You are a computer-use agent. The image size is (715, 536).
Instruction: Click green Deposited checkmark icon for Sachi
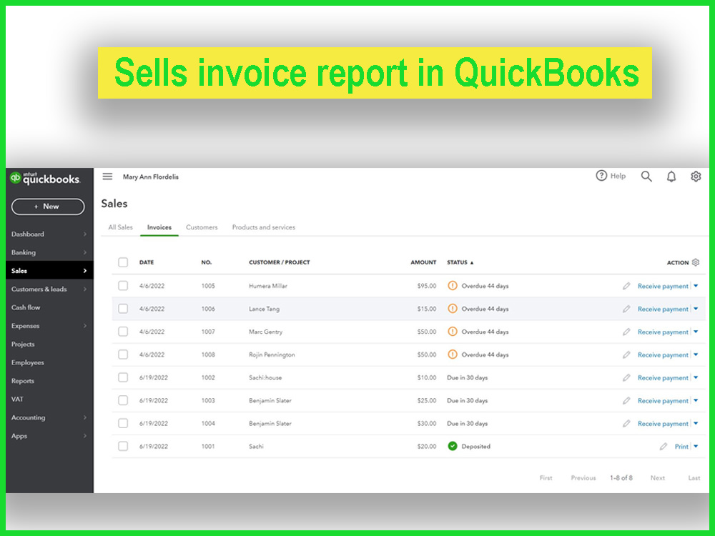point(453,446)
